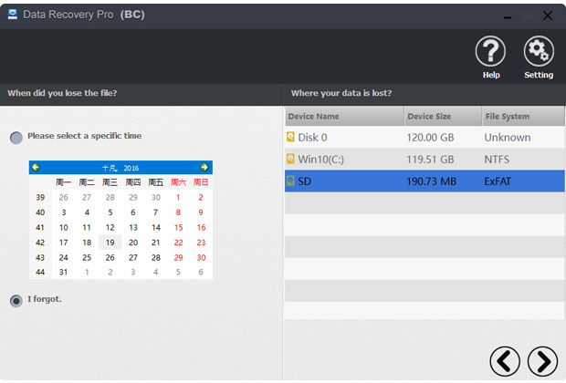Pick October 4 in the calendar
Viewport: 566px width, 383px height.
click(x=87, y=212)
